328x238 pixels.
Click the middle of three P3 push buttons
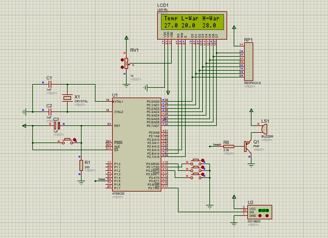(x=196, y=169)
